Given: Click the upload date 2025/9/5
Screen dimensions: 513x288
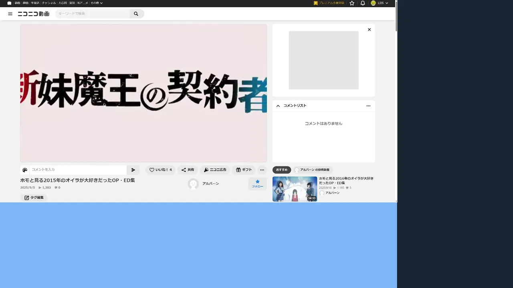Looking at the screenshot, I should 28,188.
